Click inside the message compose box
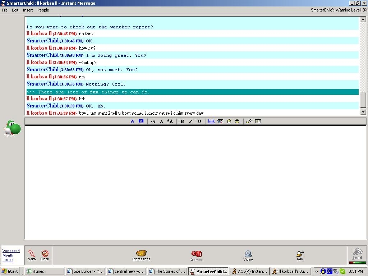Image resolution: width=368 pixels, height=276 pixels. pos(195,182)
